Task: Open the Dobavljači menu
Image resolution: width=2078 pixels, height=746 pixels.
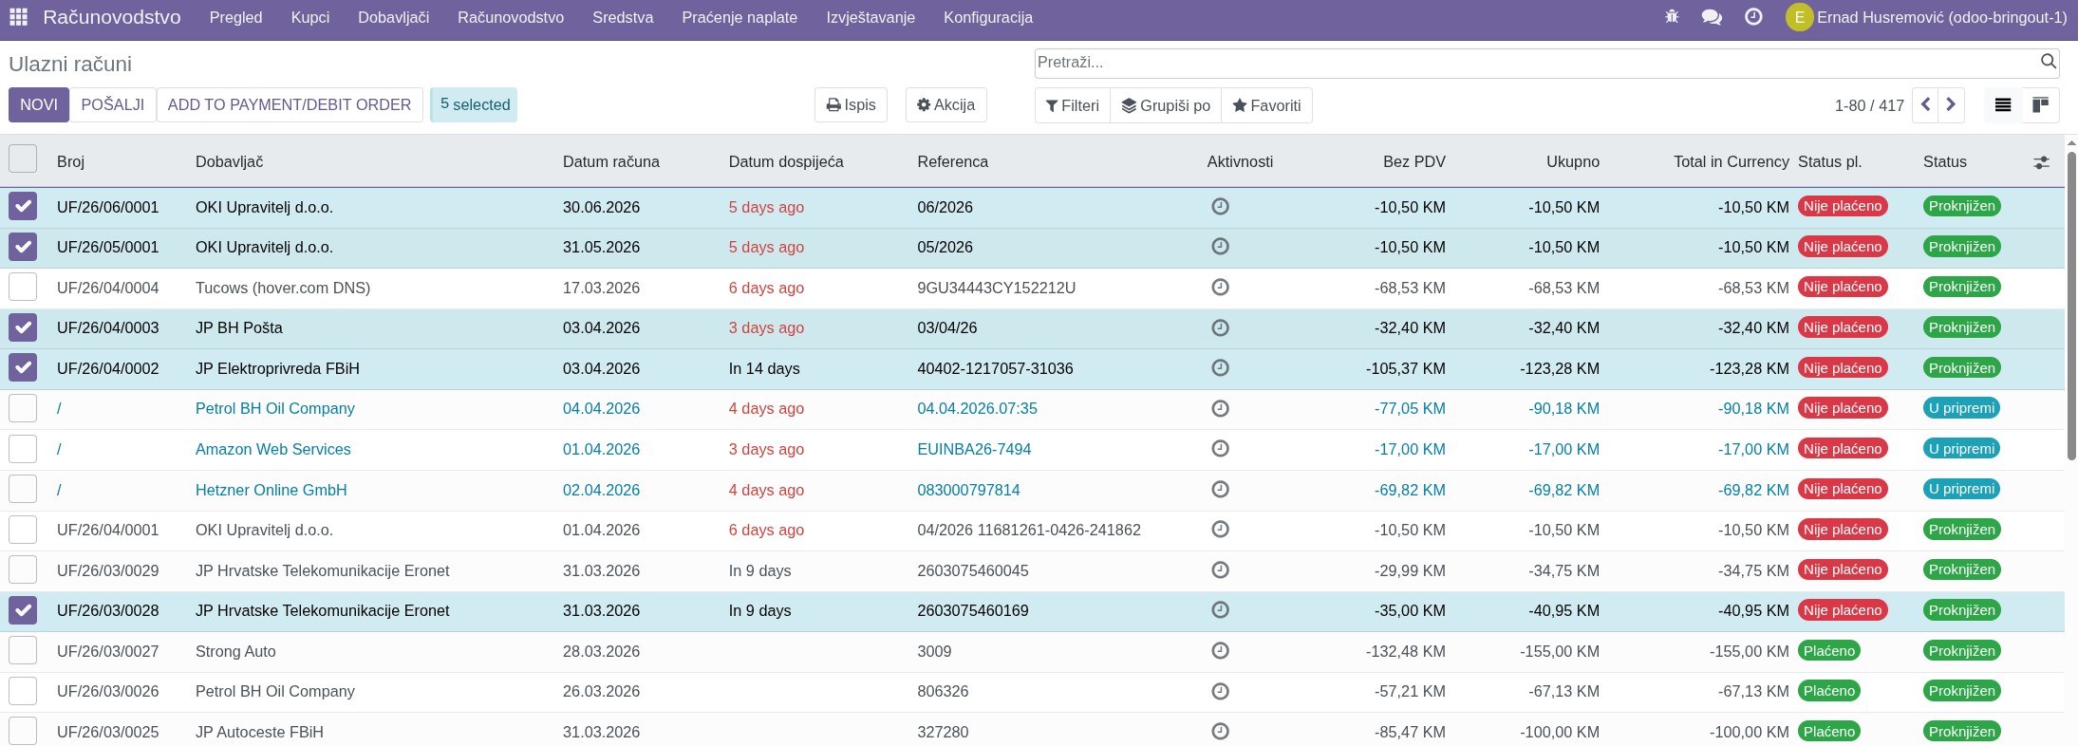Action: coord(393,17)
